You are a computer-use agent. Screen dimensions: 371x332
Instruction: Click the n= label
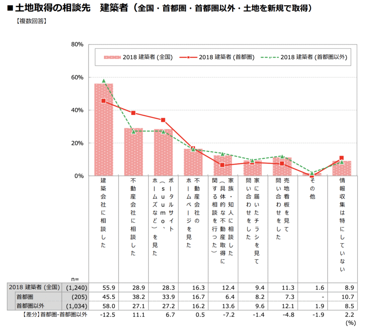click(x=75, y=279)
